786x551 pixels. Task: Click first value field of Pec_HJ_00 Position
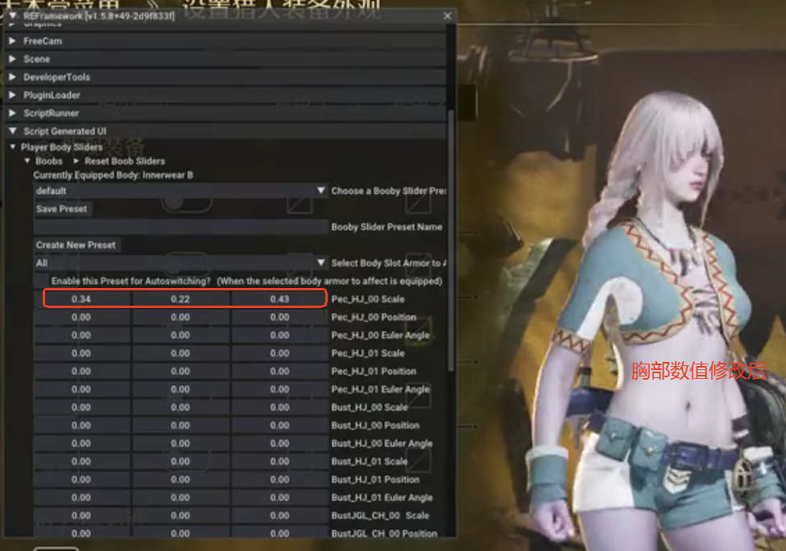(81, 317)
